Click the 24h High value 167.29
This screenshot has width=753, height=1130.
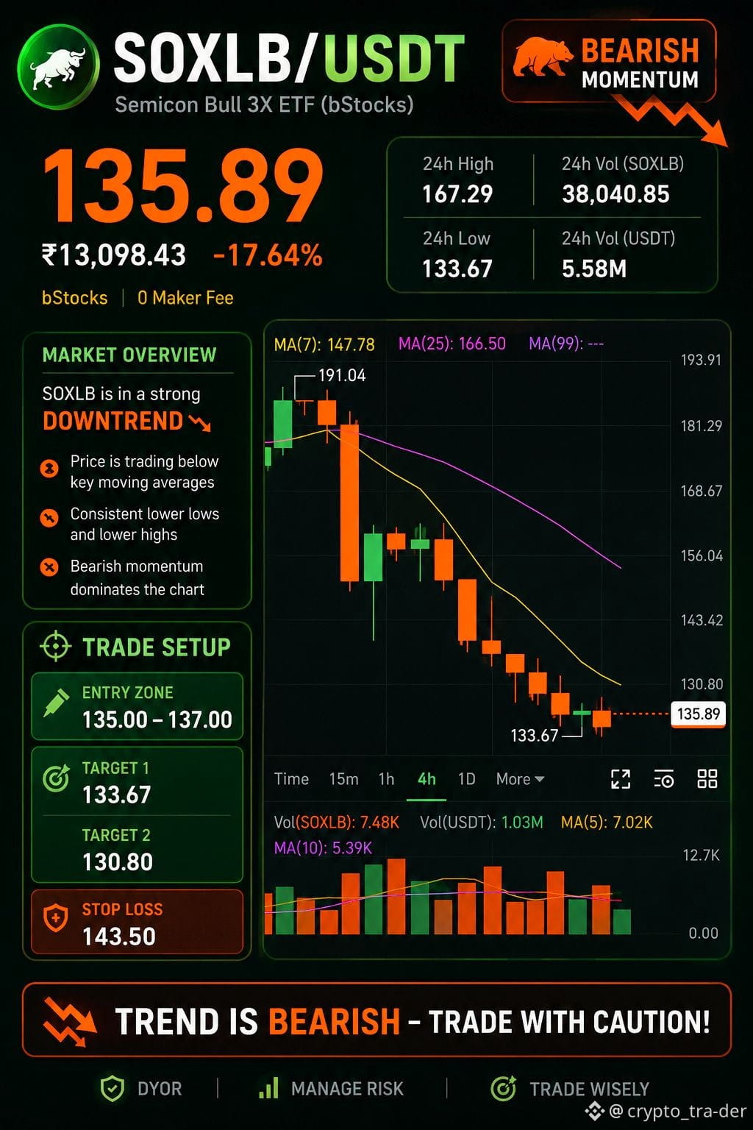pyautogui.click(x=457, y=194)
